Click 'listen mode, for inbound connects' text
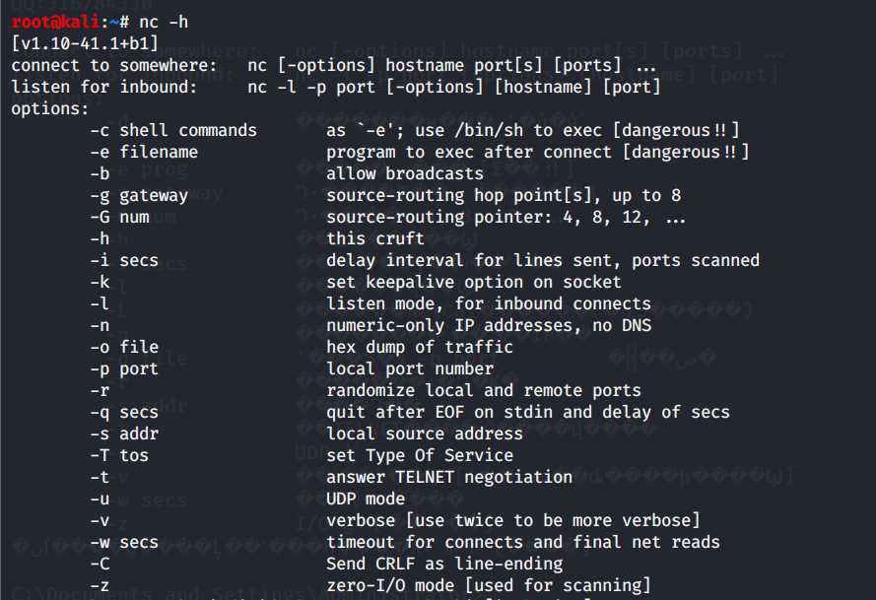The height and width of the screenshot is (600, 876). pyautogui.click(x=489, y=303)
